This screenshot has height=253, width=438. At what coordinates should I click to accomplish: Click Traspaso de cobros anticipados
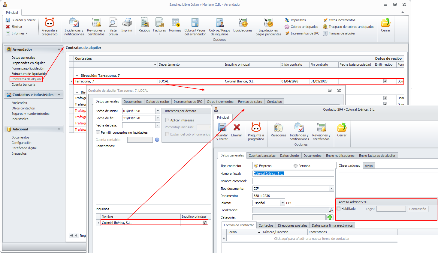pos(349,27)
